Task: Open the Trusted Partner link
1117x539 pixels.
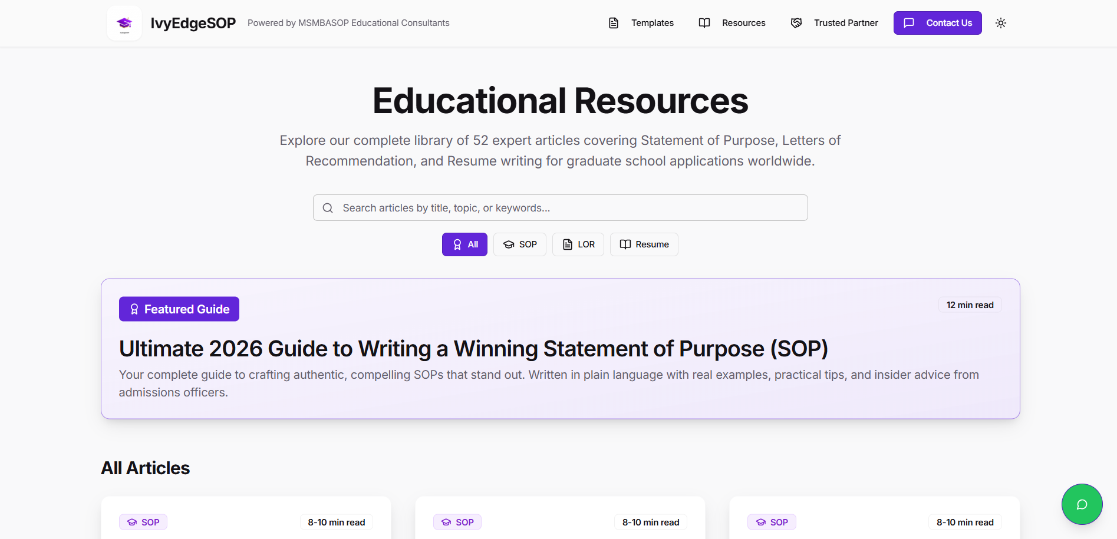Action: [x=846, y=23]
